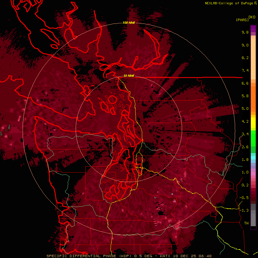
Task: Click the 5.0 value on the scale
Action: click(x=245, y=109)
